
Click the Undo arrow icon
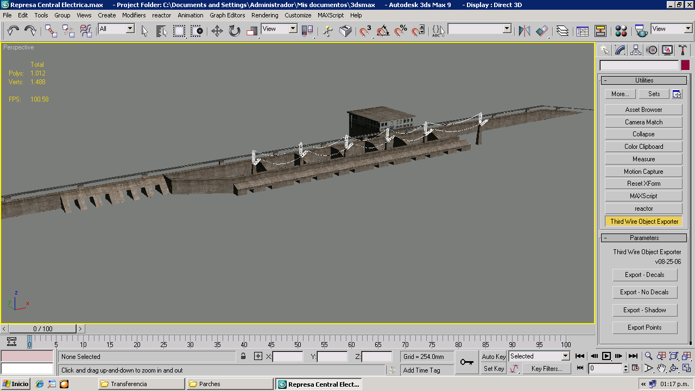pyautogui.click(x=13, y=31)
